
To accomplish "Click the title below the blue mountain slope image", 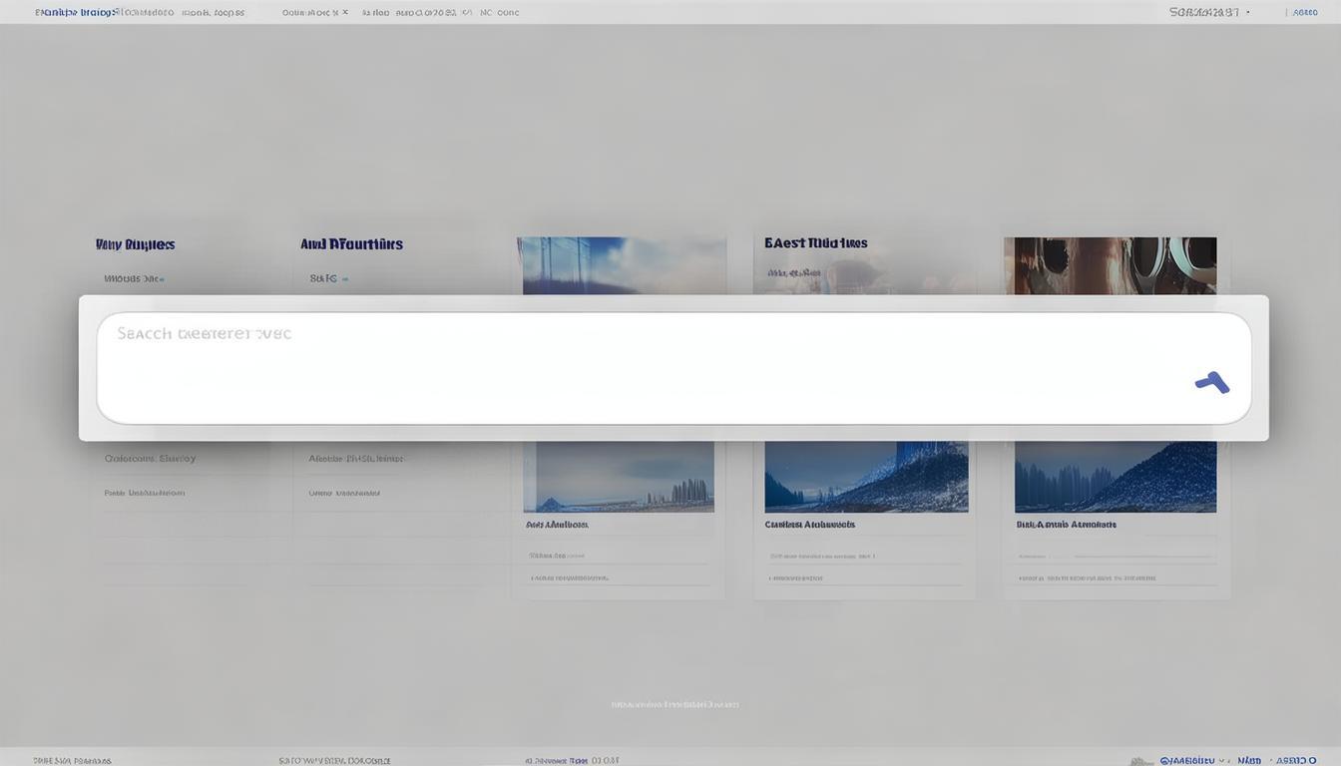I will pyautogui.click(x=809, y=525).
